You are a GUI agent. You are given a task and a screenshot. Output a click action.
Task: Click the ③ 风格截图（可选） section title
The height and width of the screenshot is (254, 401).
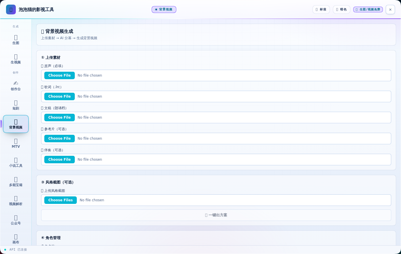point(58,182)
